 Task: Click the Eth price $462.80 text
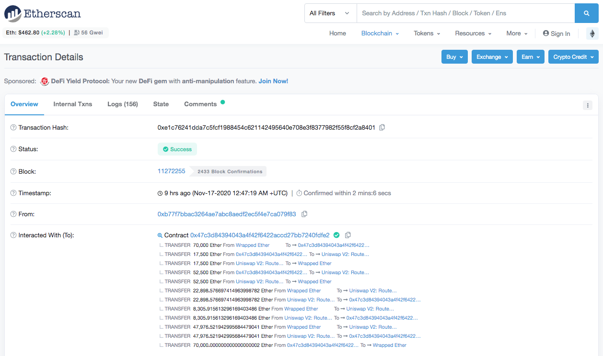point(22,33)
